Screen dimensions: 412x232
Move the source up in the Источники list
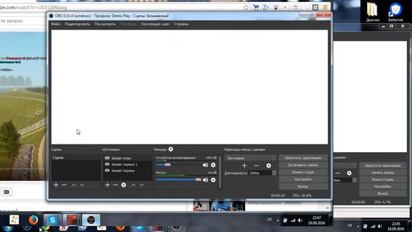click(x=133, y=185)
